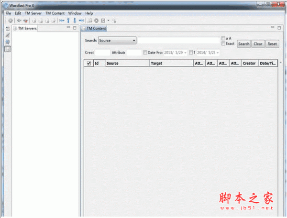Open the Help menu
The height and width of the screenshot is (218, 287).
coord(89,13)
